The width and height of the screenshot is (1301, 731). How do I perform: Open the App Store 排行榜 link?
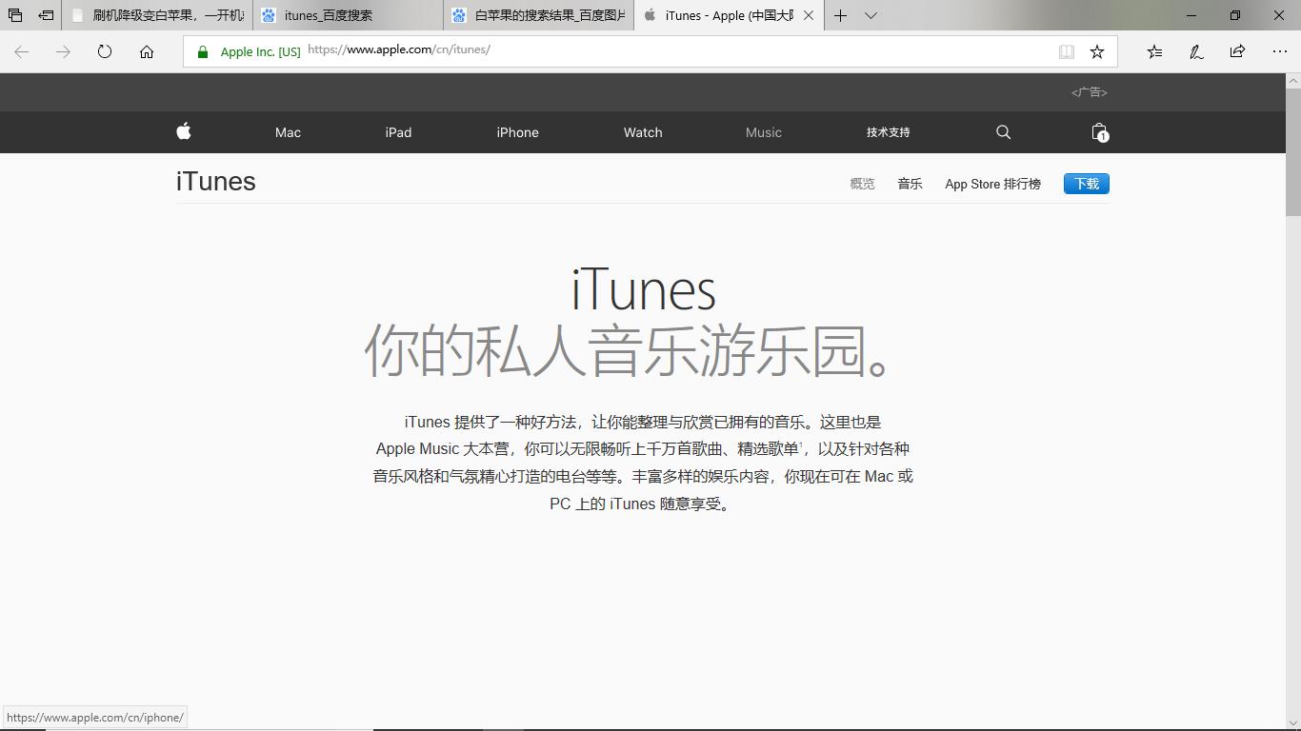(992, 184)
